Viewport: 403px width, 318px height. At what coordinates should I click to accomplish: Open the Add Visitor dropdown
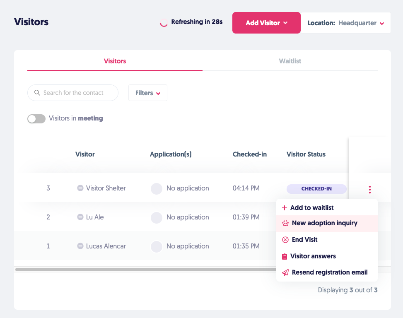click(266, 23)
